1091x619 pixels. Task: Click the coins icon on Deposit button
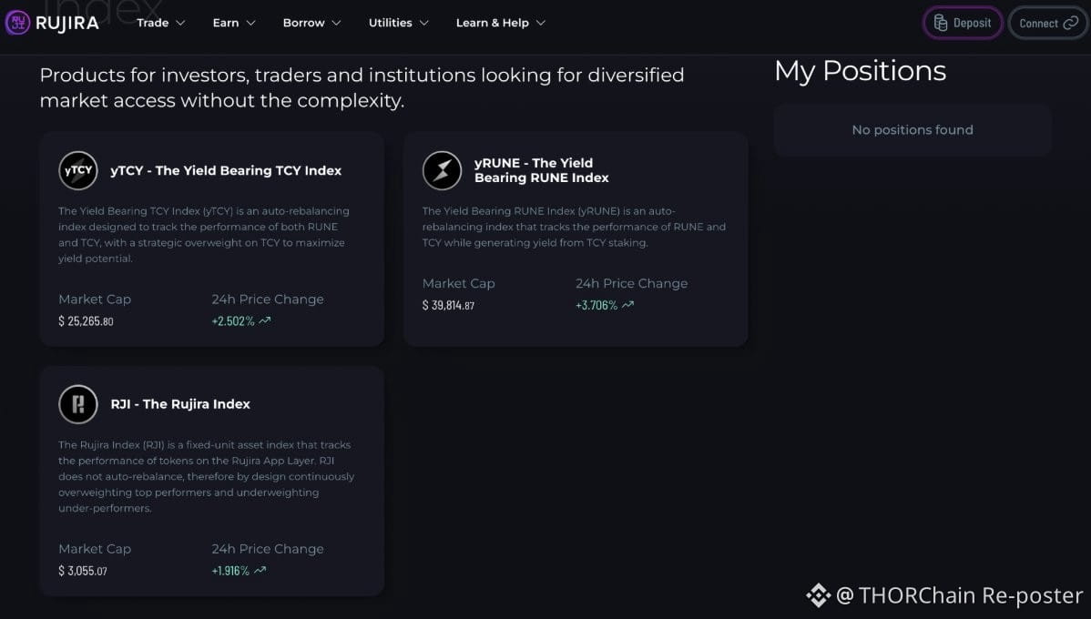click(941, 23)
